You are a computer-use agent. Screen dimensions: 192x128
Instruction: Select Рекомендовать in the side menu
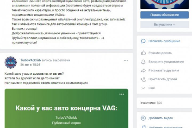[160, 53]
